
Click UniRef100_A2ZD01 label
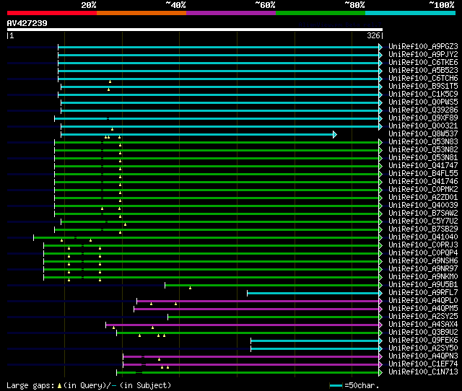click(423, 198)
